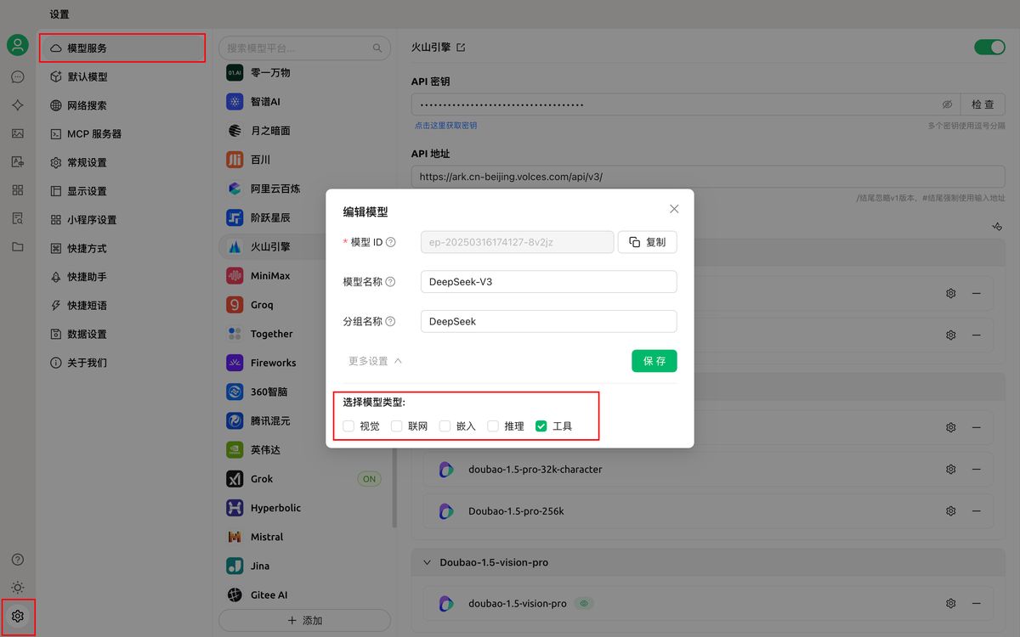Click the API key eye visibility icon
This screenshot has width=1020, height=637.
pyautogui.click(x=947, y=104)
